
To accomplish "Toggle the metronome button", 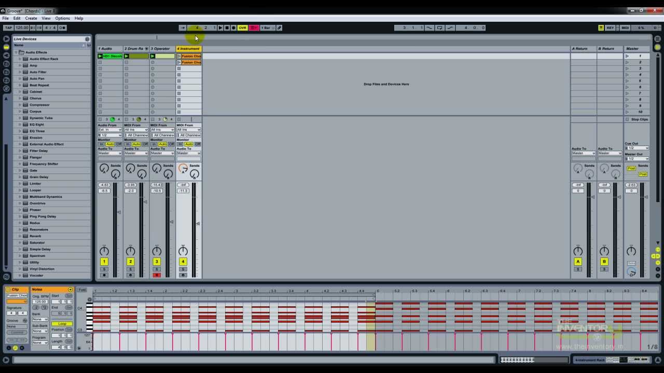I will (x=62, y=27).
